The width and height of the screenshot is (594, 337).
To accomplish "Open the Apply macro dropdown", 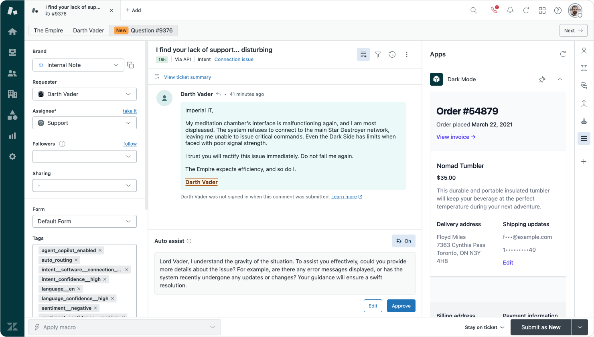I will (x=125, y=327).
